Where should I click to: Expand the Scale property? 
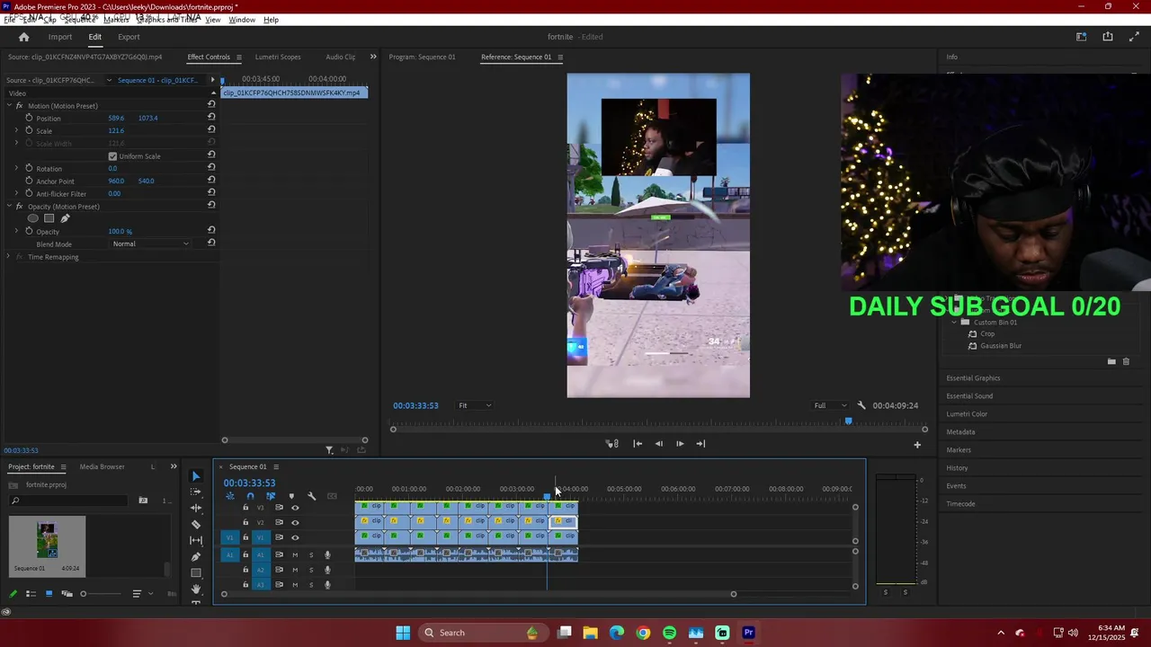click(x=16, y=130)
